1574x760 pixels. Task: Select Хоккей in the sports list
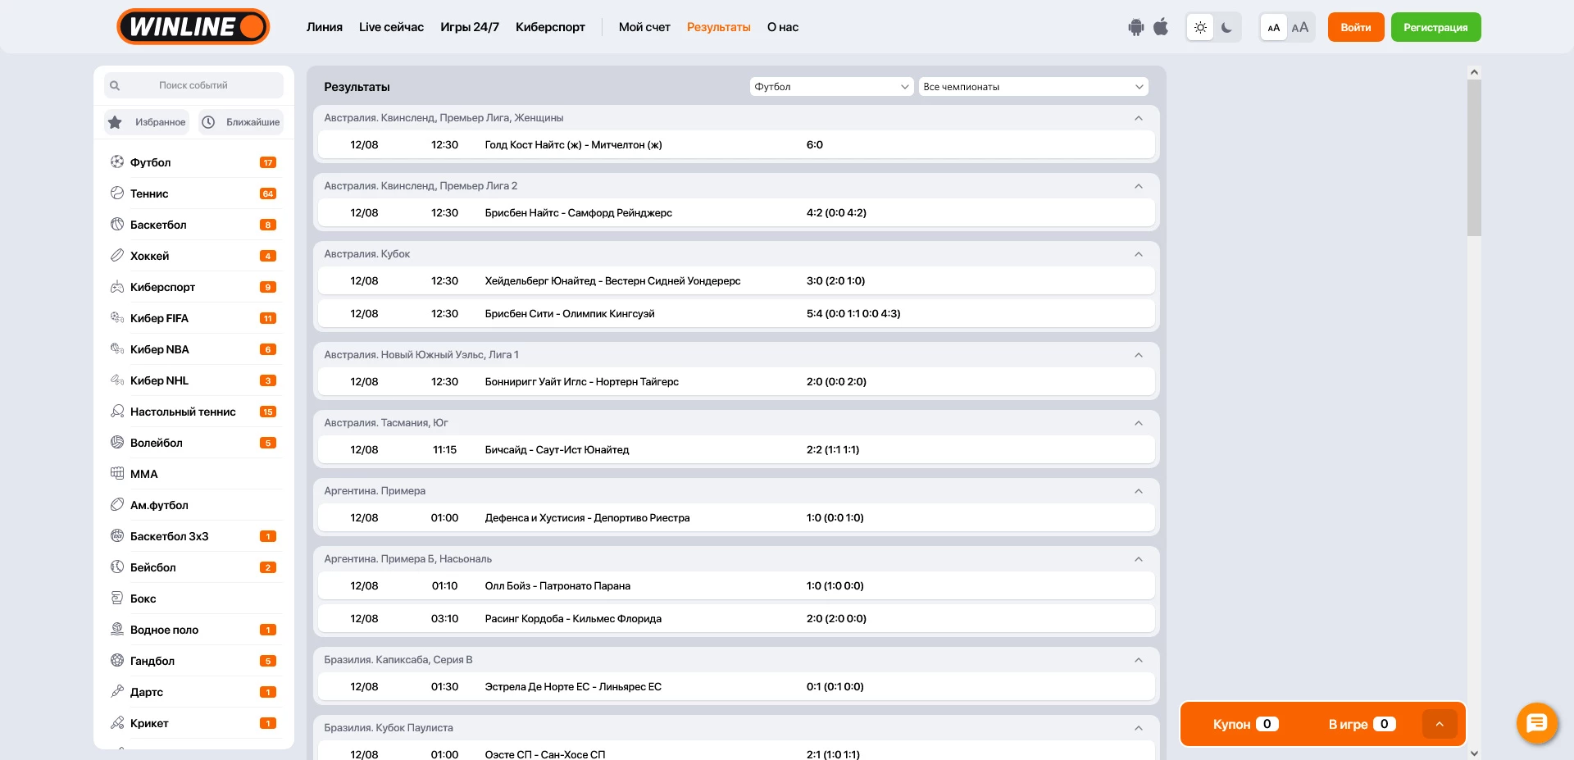(x=150, y=256)
